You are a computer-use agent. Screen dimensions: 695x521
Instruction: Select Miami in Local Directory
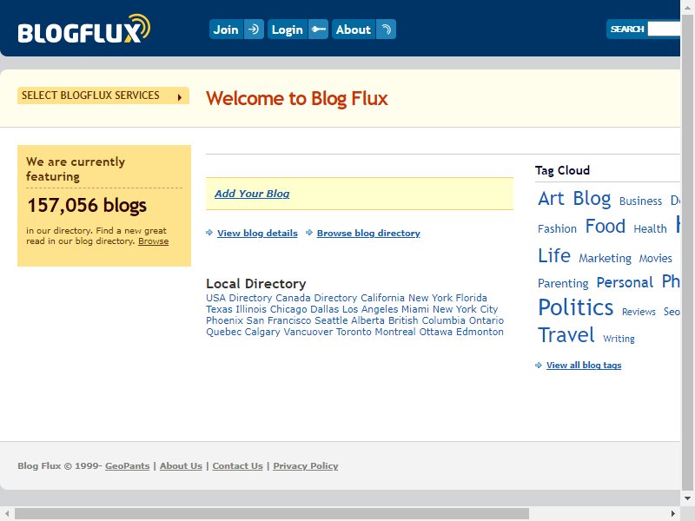click(415, 309)
